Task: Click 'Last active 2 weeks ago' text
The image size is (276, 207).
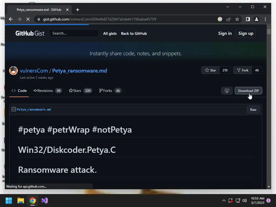Action: coord(37,78)
